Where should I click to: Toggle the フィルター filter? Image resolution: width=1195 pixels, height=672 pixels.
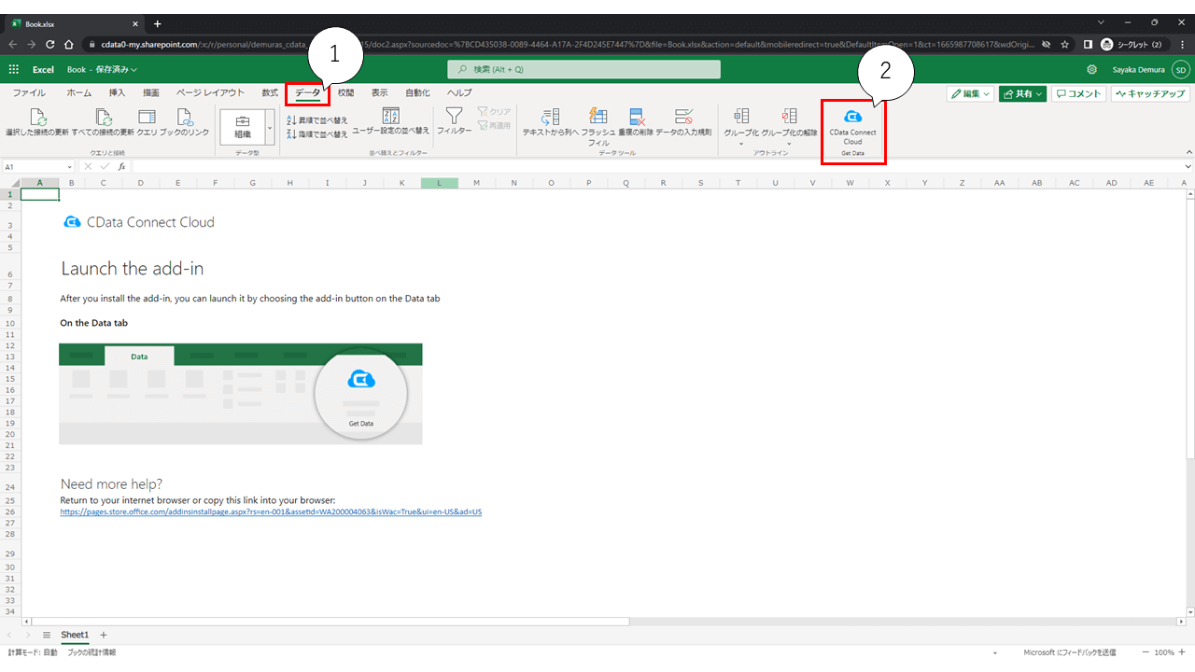[455, 122]
